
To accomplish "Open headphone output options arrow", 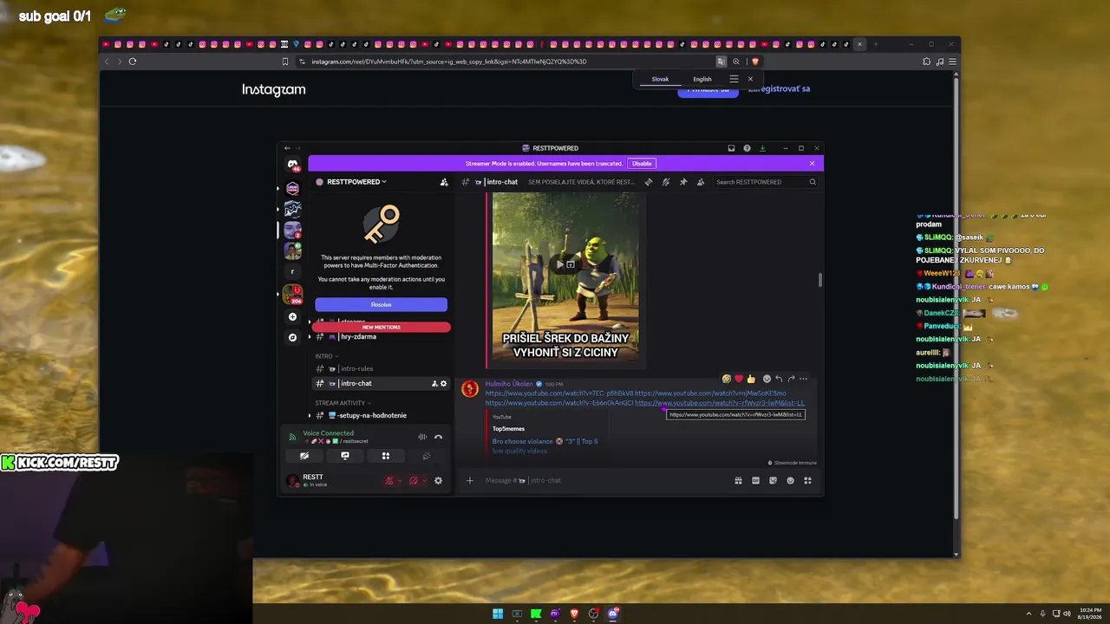I will coord(424,480).
